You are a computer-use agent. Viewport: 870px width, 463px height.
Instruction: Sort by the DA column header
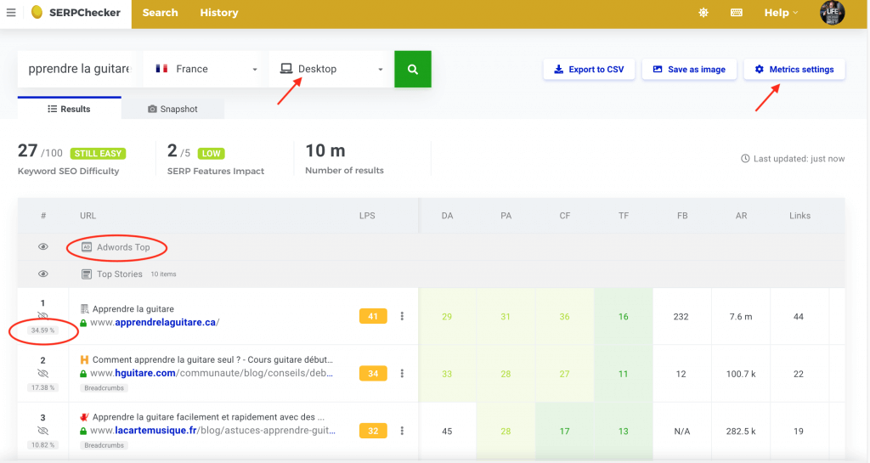(x=447, y=216)
